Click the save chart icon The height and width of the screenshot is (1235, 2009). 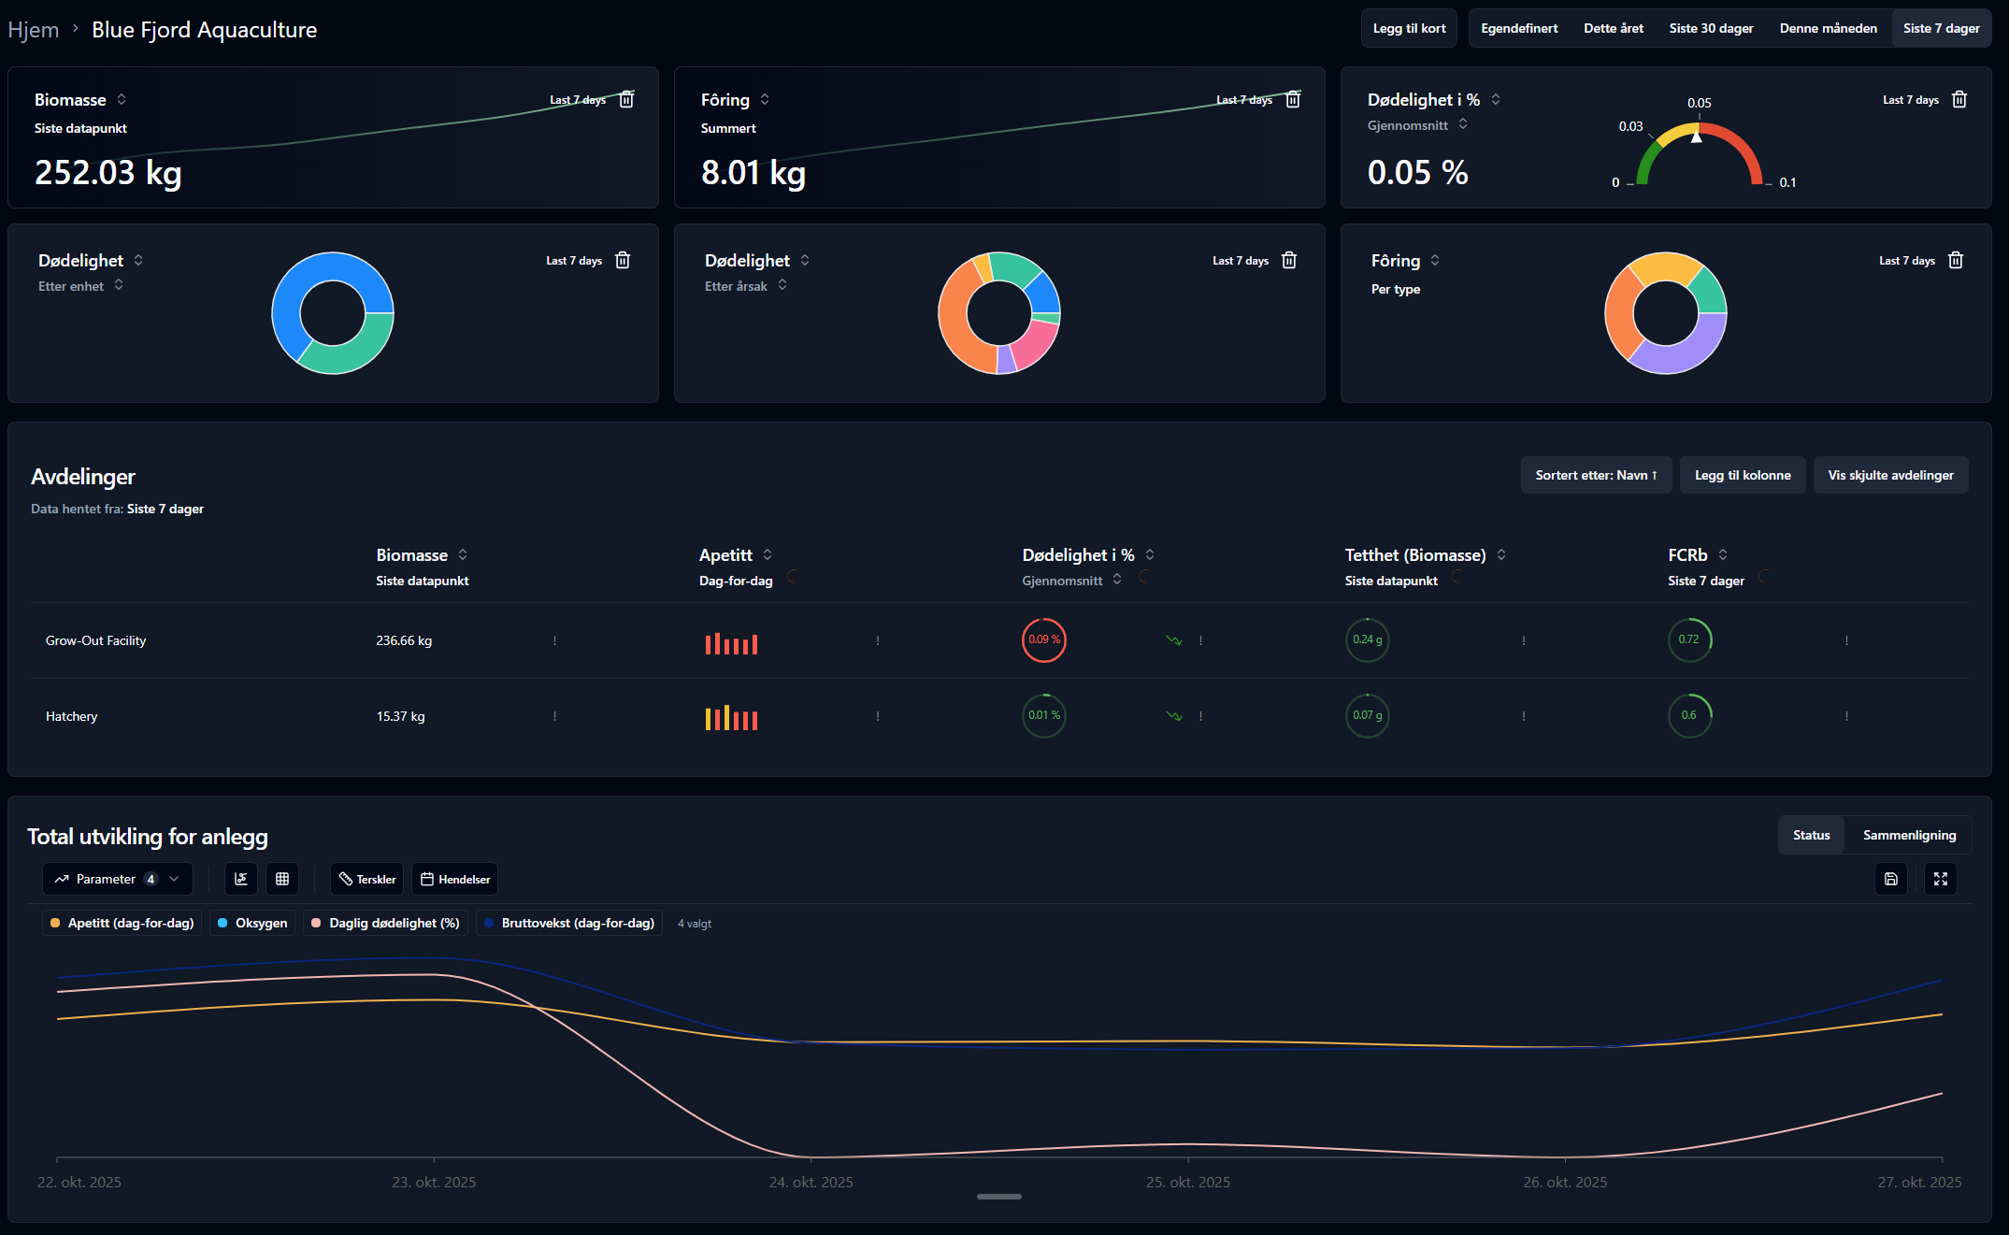[x=1891, y=879]
